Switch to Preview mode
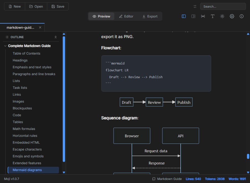The image size is (250, 183). coord(101,16)
